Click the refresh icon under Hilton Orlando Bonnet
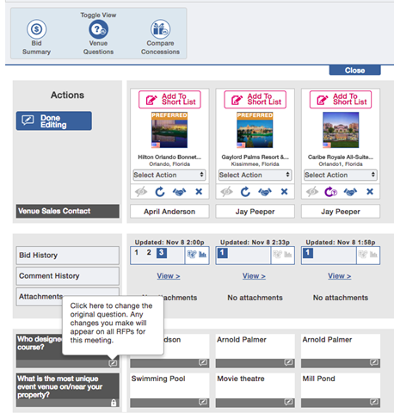The height and width of the screenshot is (419, 394). point(160,192)
